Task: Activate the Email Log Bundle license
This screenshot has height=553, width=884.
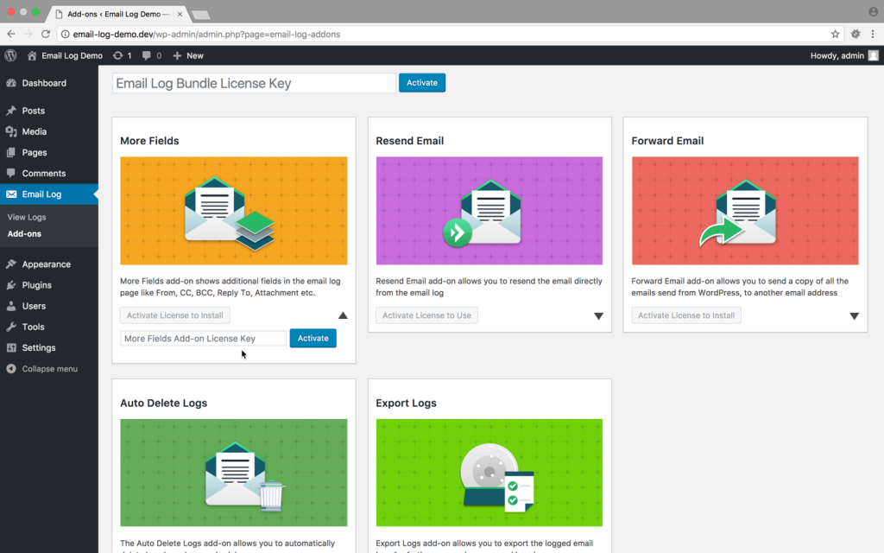Action: coord(422,83)
